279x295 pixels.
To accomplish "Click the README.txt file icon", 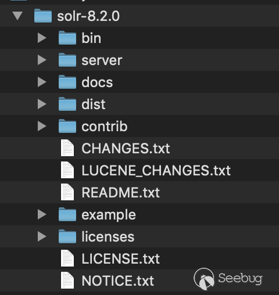I will (x=67, y=192).
